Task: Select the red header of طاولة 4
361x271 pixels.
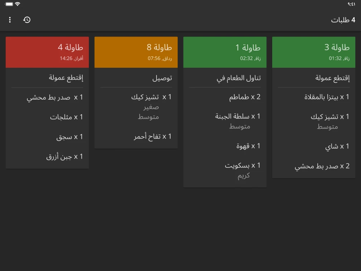Action: point(47,52)
